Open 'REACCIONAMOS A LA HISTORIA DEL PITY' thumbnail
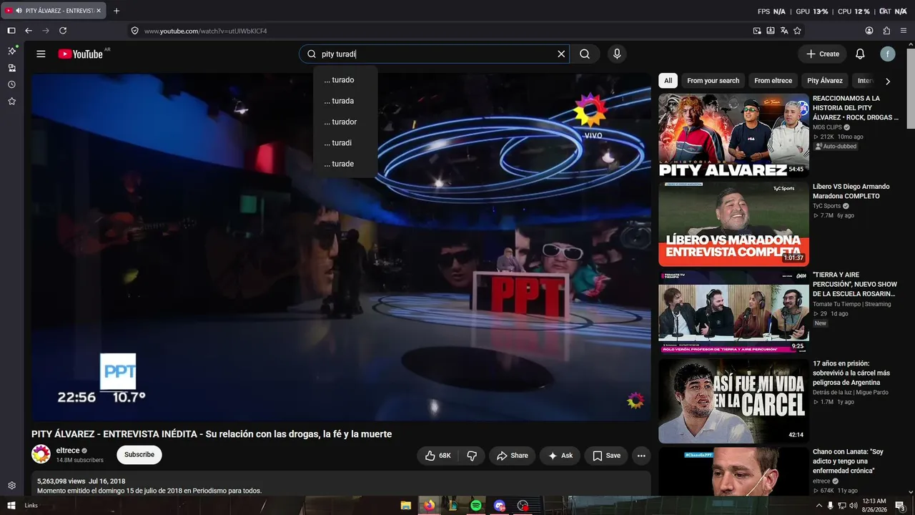This screenshot has height=515, width=915. click(x=733, y=135)
